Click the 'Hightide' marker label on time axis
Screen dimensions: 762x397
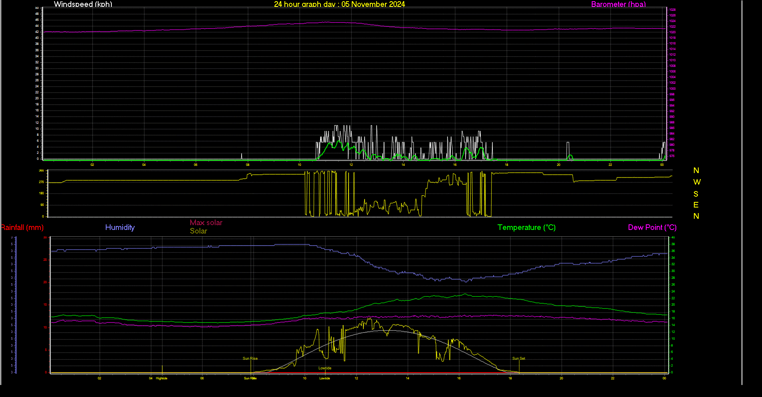coord(161,378)
